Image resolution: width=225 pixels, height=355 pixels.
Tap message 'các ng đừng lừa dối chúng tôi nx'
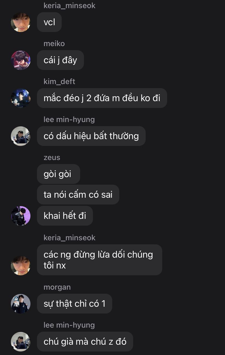(99, 260)
